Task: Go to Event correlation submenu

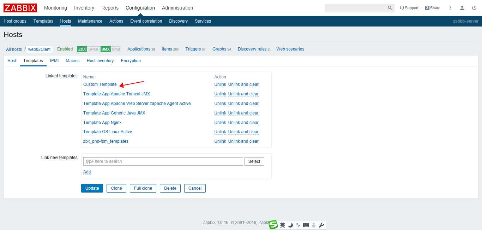Action: point(146,21)
